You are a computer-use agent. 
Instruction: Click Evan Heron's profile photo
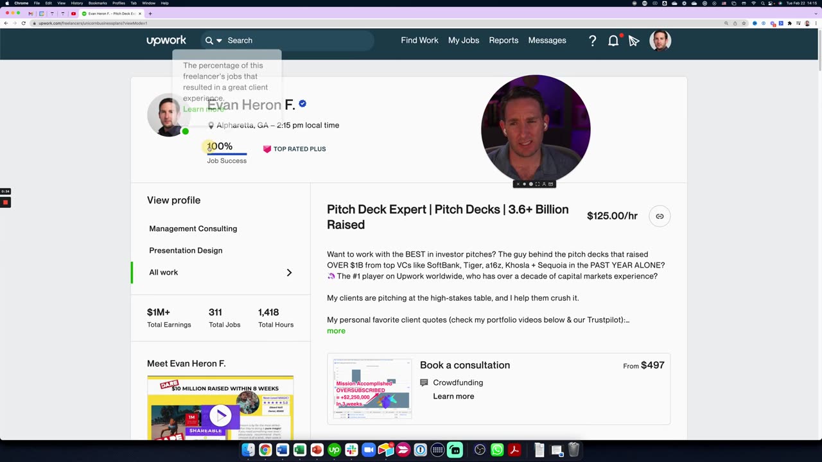coord(168,116)
